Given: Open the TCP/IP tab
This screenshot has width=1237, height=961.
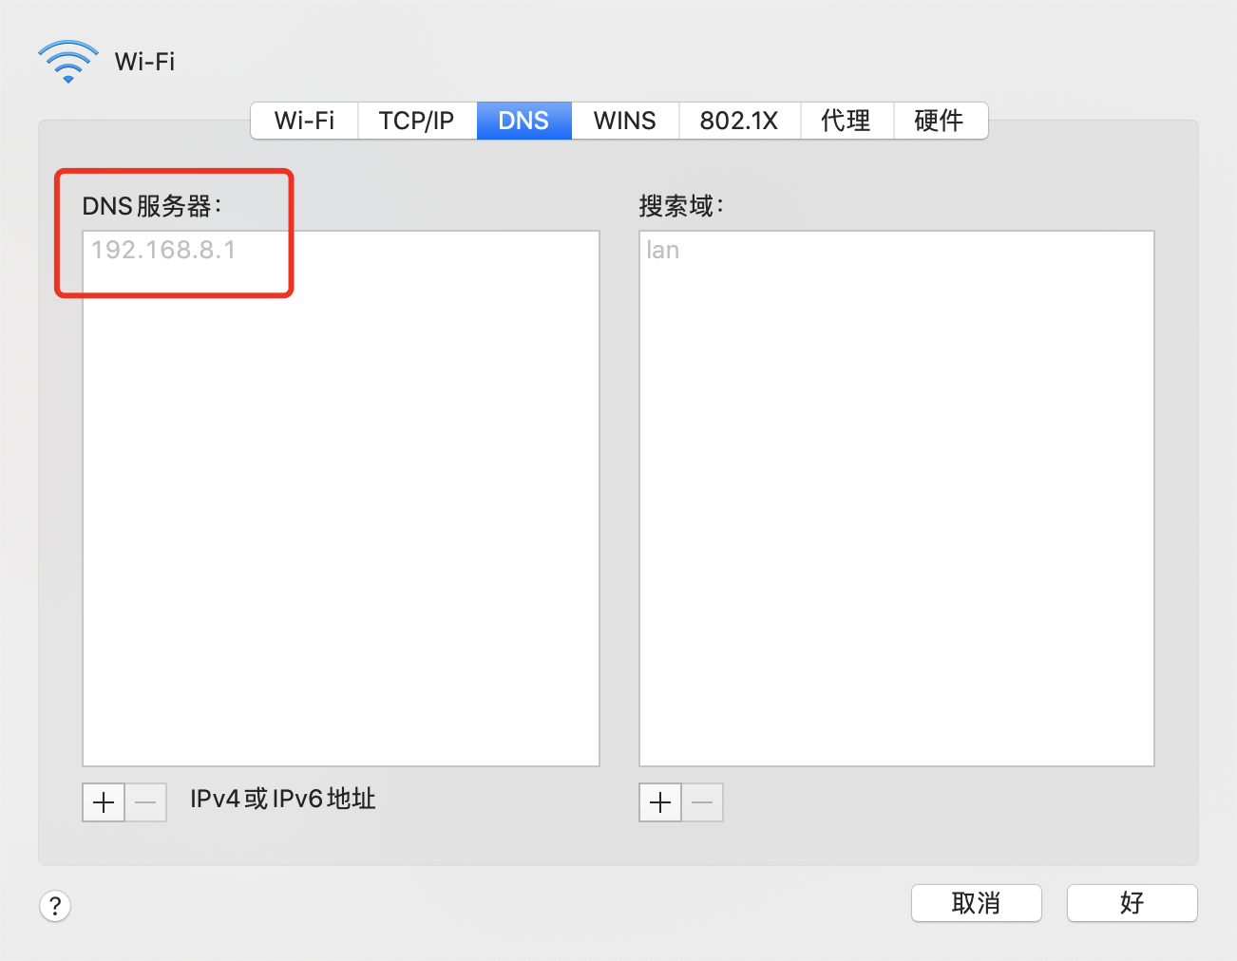Looking at the screenshot, I should coord(417,121).
